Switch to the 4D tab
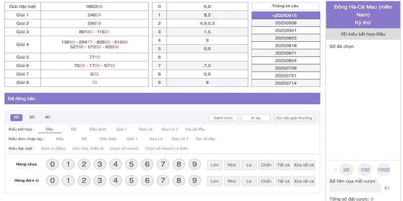 [47, 117]
